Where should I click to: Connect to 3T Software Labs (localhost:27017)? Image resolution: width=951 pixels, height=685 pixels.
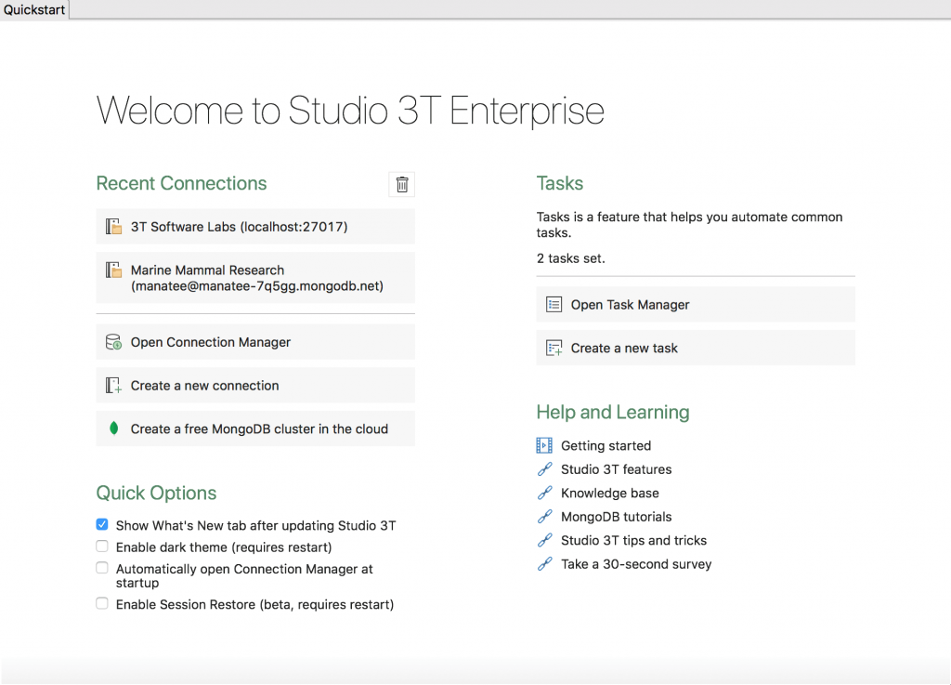click(255, 226)
